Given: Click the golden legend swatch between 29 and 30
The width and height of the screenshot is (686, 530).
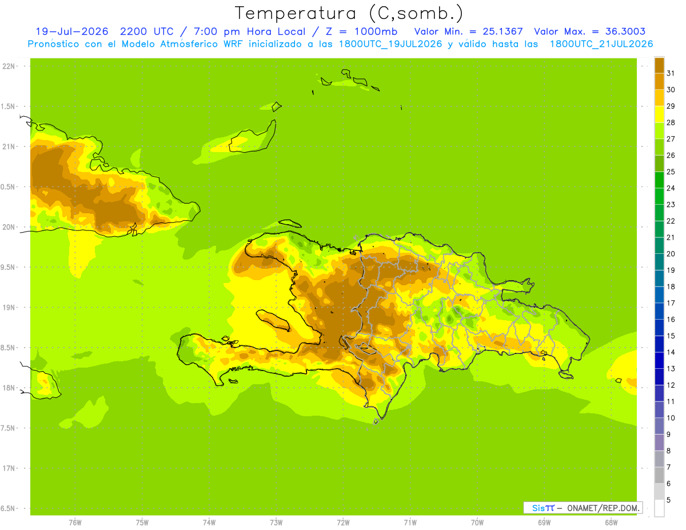Looking at the screenshot, I should pyautogui.click(x=659, y=98).
